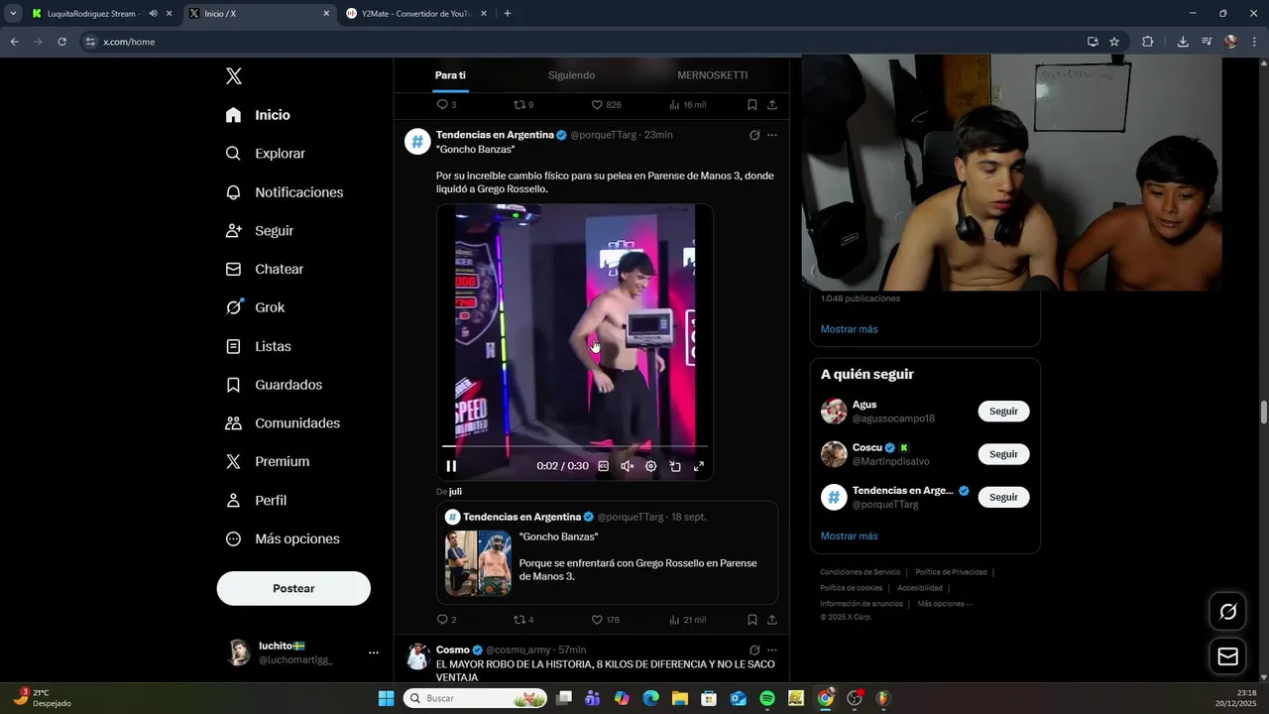The width and height of the screenshot is (1269, 714).
Task: Pause the video in Tendencias post
Action: [x=451, y=466]
